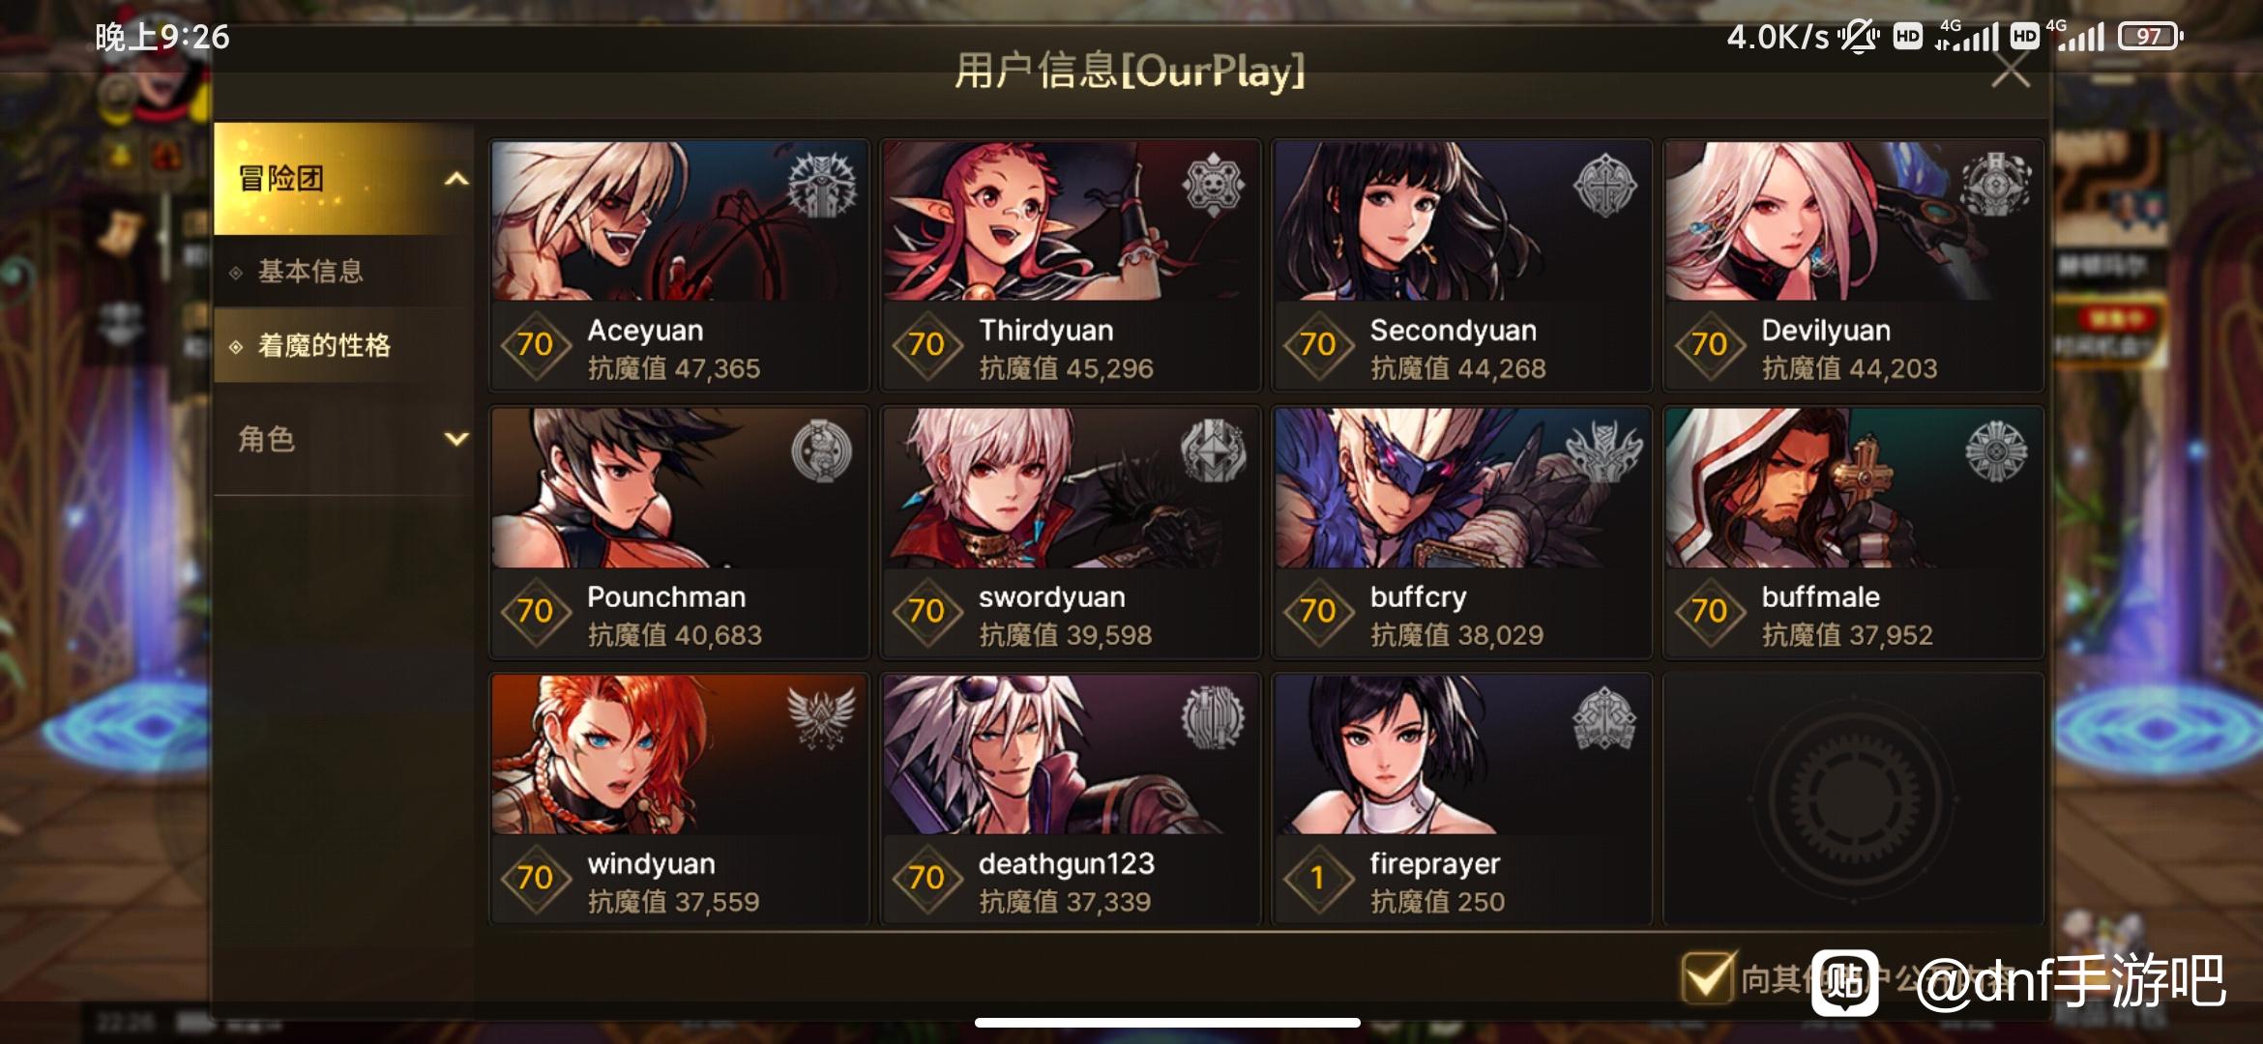Click class emblem on buffcry card
The image size is (2263, 1044).
coord(1603,450)
